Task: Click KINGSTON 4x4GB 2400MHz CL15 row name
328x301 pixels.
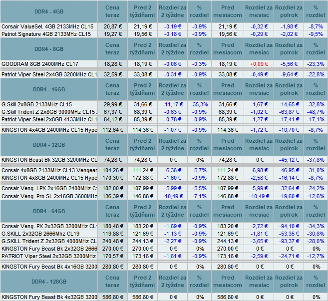Action: click(x=49, y=130)
